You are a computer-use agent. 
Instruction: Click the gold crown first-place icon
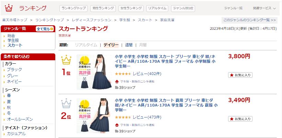click(x=66, y=60)
